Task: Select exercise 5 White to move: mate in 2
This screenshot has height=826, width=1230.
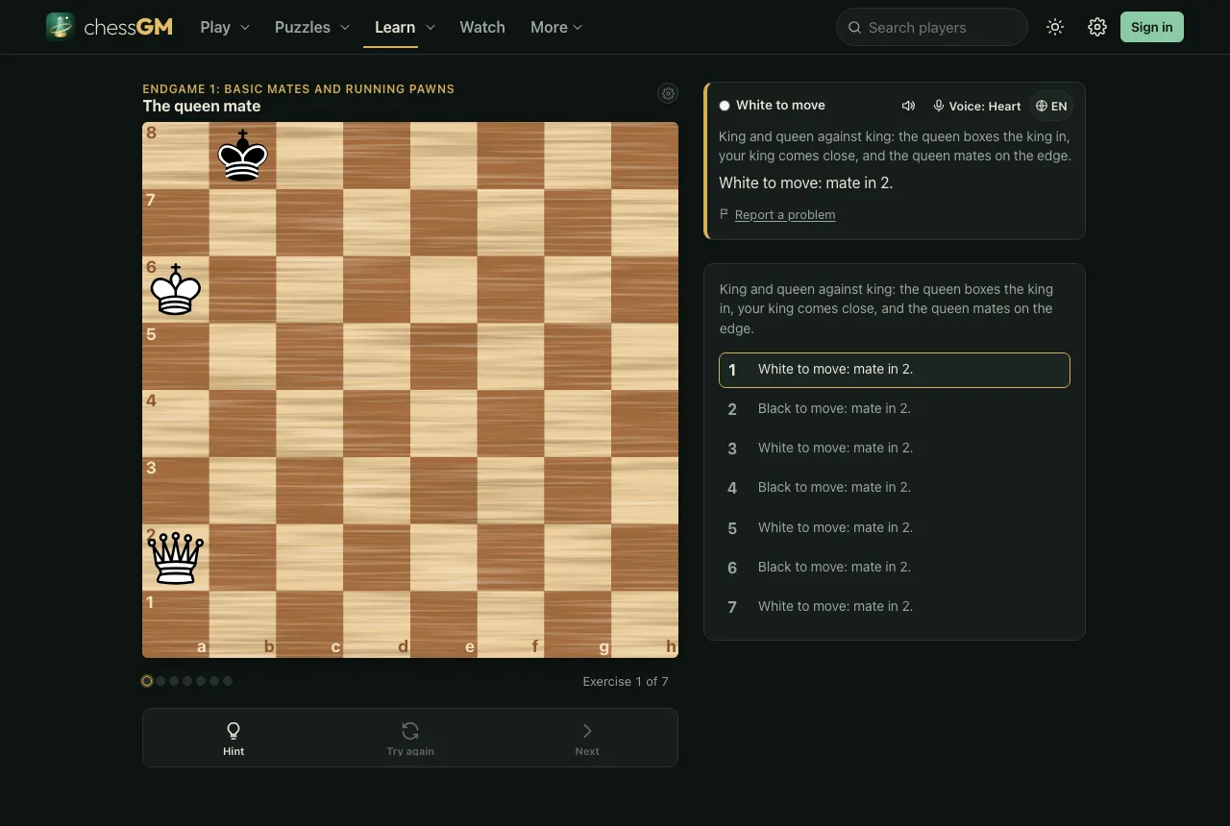Action: pyautogui.click(x=894, y=527)
